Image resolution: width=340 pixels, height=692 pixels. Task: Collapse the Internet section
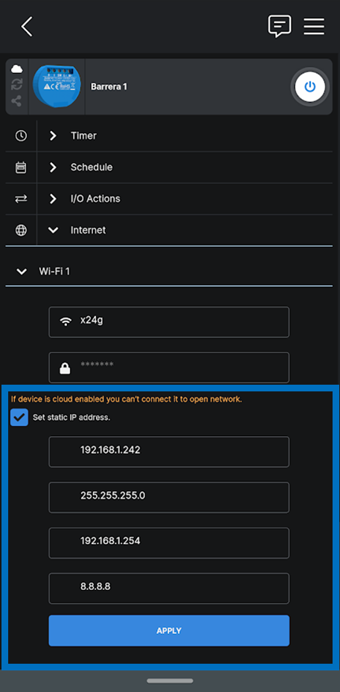185,231
